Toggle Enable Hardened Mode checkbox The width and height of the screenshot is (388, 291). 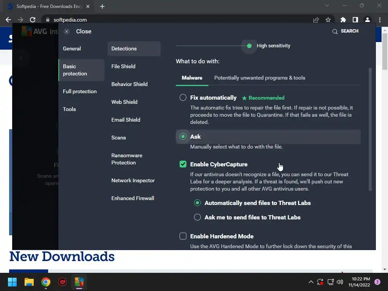(x=183, y=236)
